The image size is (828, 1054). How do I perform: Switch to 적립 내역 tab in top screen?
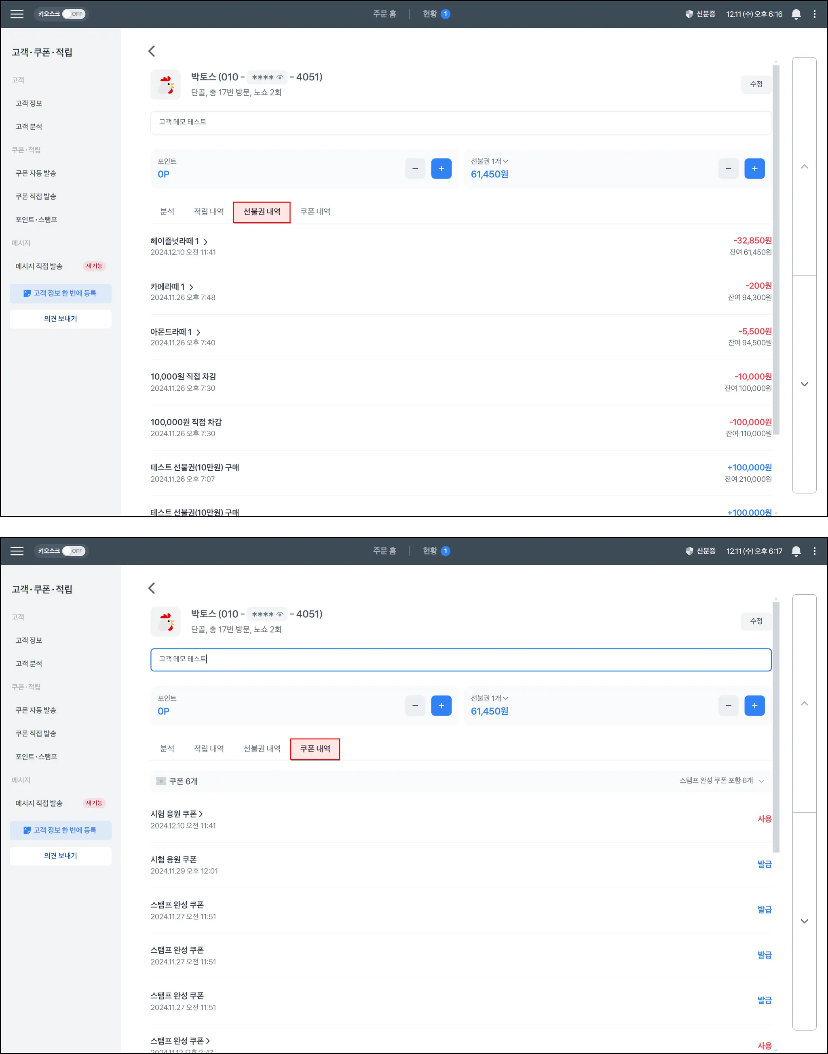click(209, 212)
